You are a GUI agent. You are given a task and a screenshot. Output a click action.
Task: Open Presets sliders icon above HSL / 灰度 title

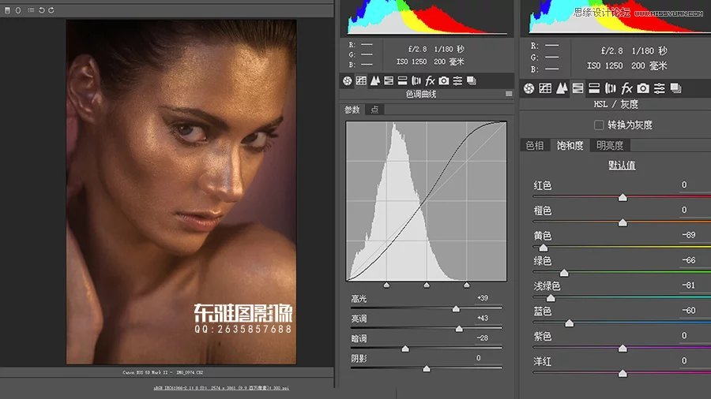pyautogui.click(x=660, y=88)
